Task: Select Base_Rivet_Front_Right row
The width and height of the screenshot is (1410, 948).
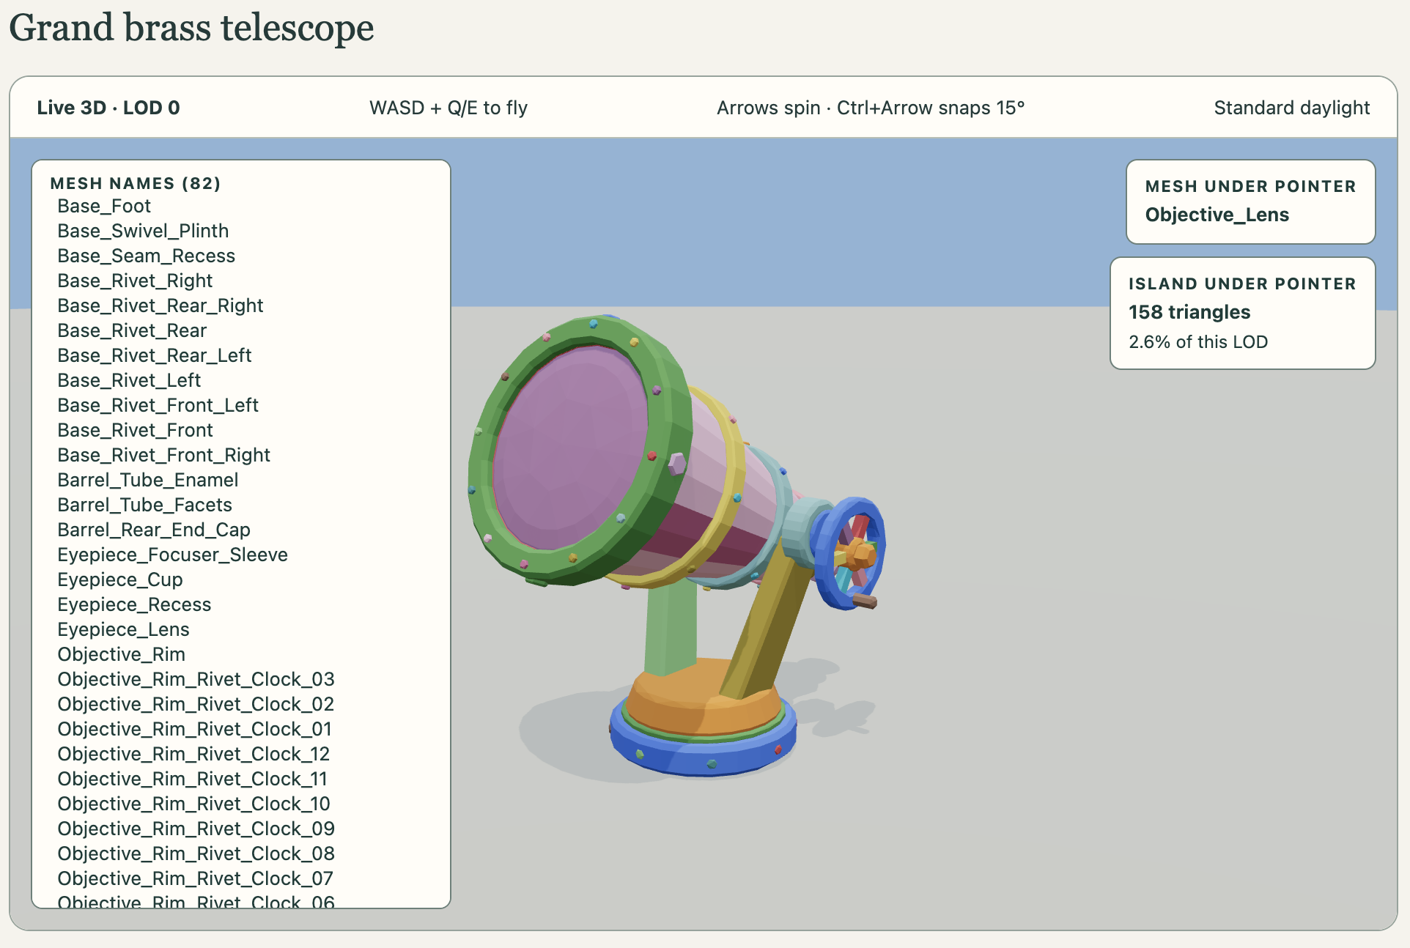Action: (163, 455)
